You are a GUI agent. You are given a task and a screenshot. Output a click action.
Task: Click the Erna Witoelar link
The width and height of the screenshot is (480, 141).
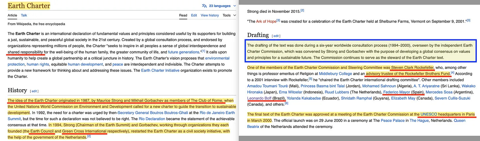tap(290, 92)
